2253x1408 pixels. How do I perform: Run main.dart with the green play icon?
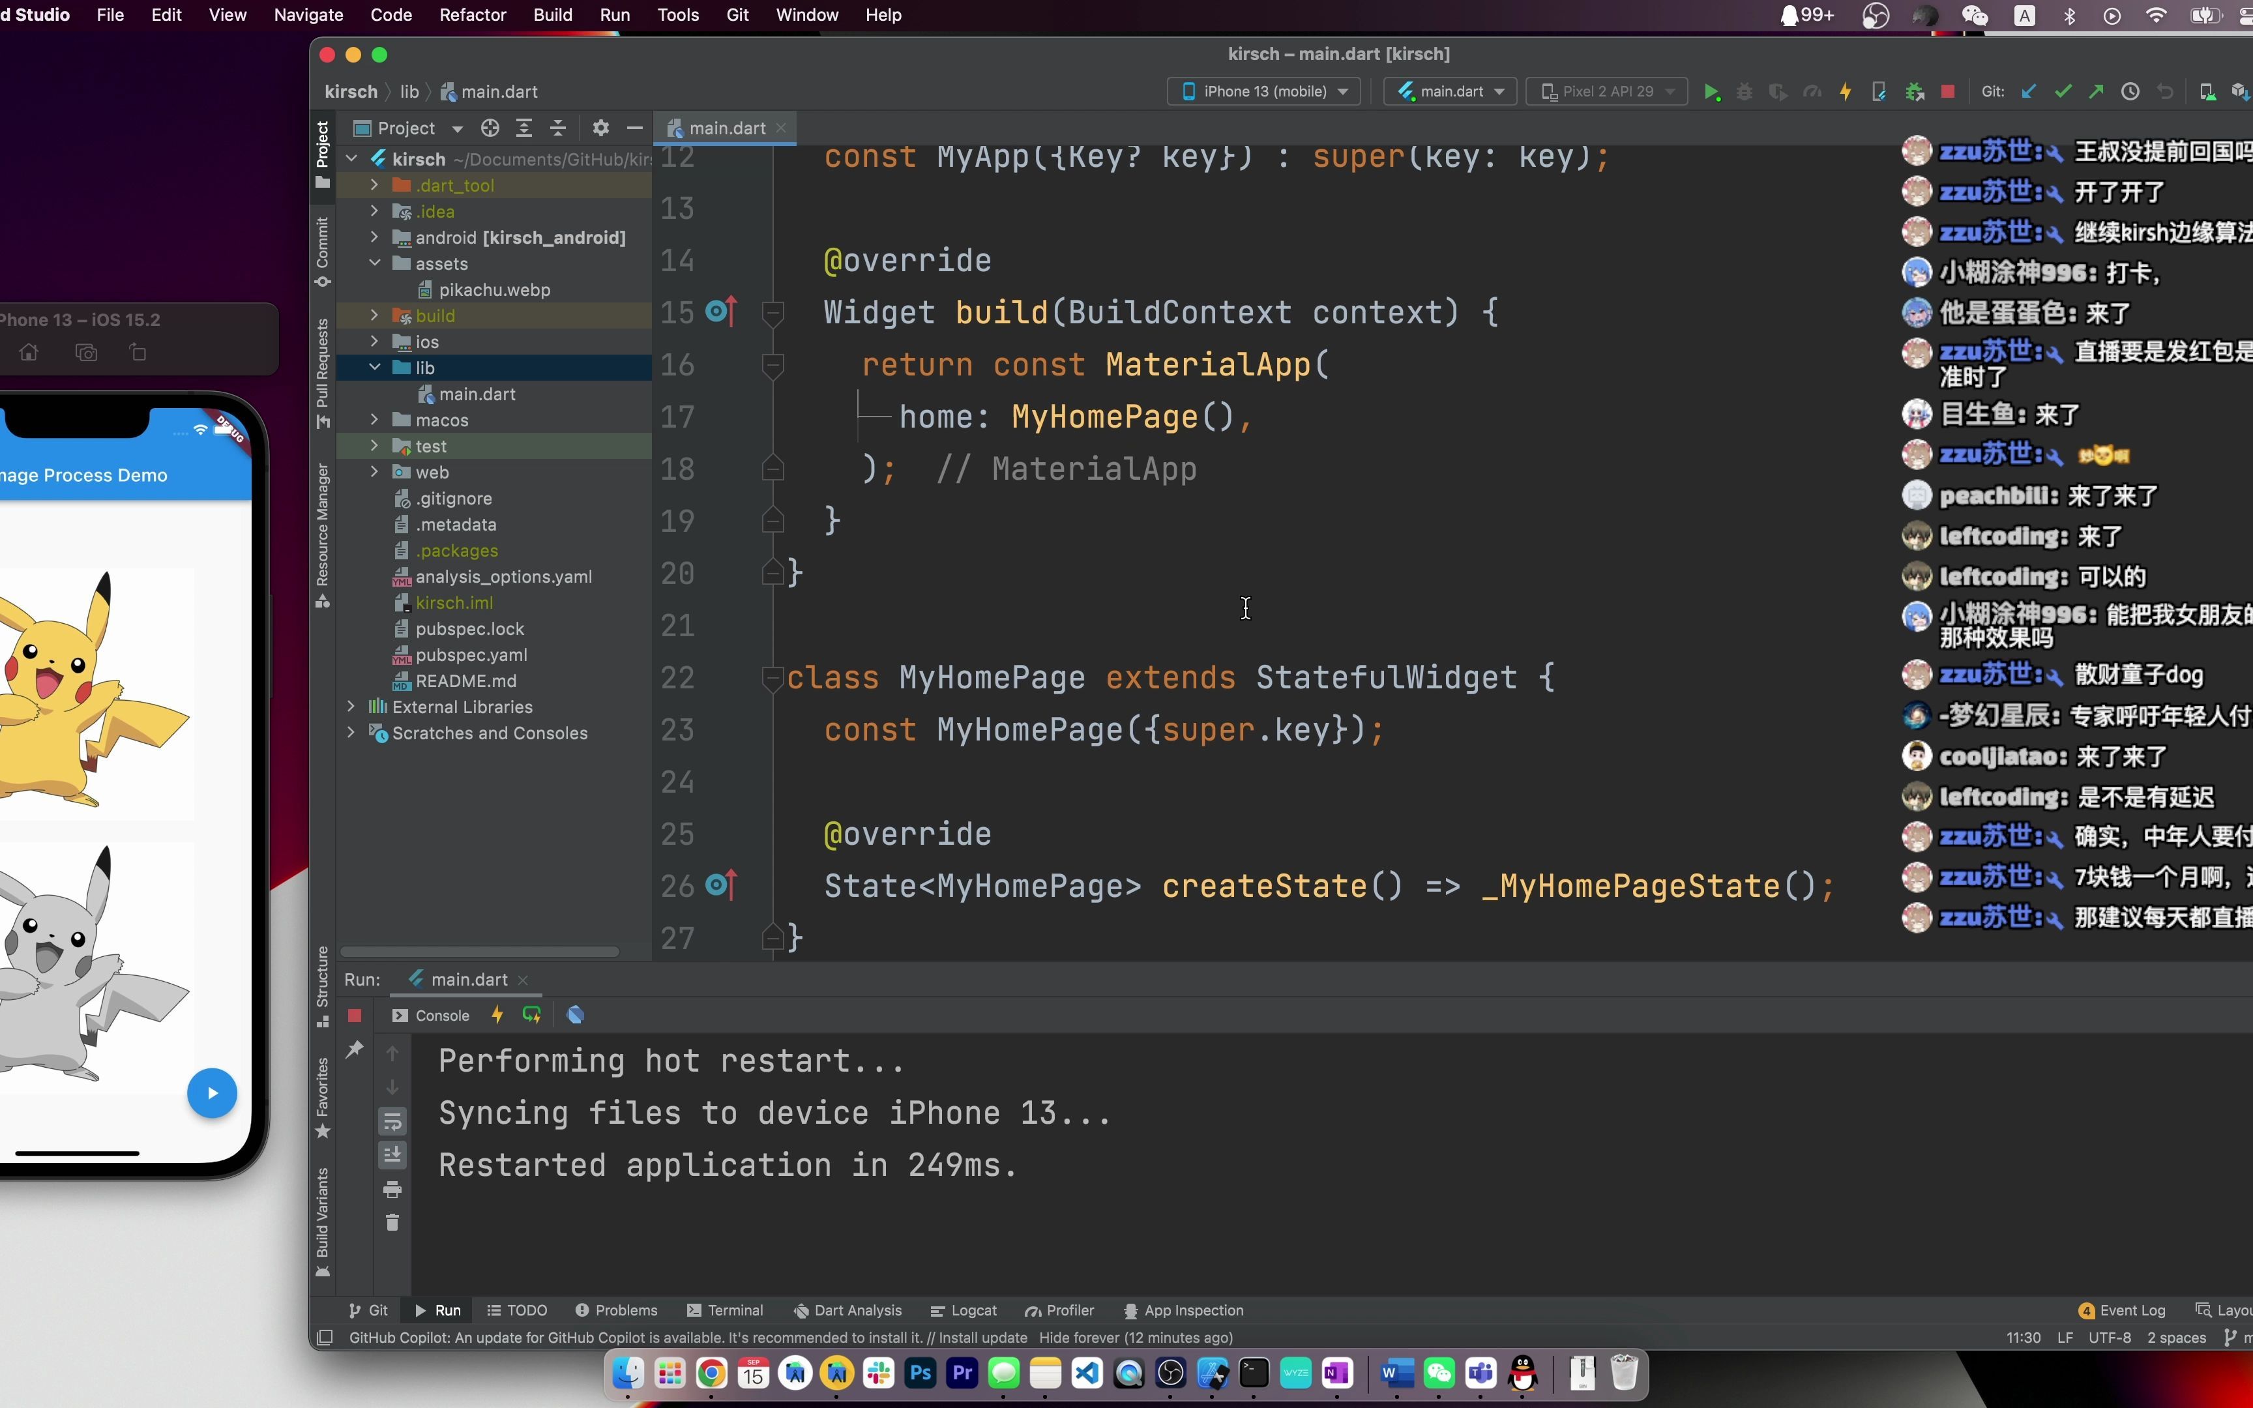click(x=1712, y=91)
